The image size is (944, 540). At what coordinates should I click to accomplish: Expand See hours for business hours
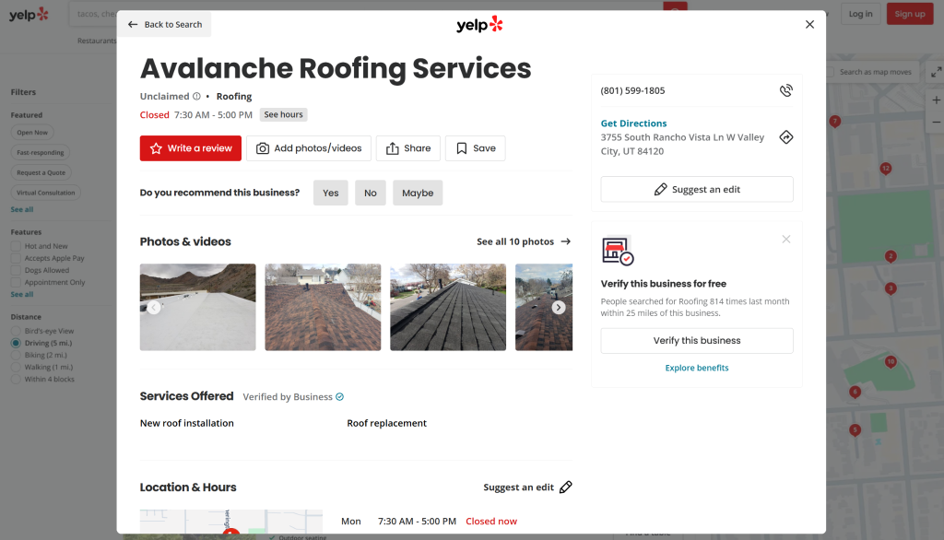(283, 115)
